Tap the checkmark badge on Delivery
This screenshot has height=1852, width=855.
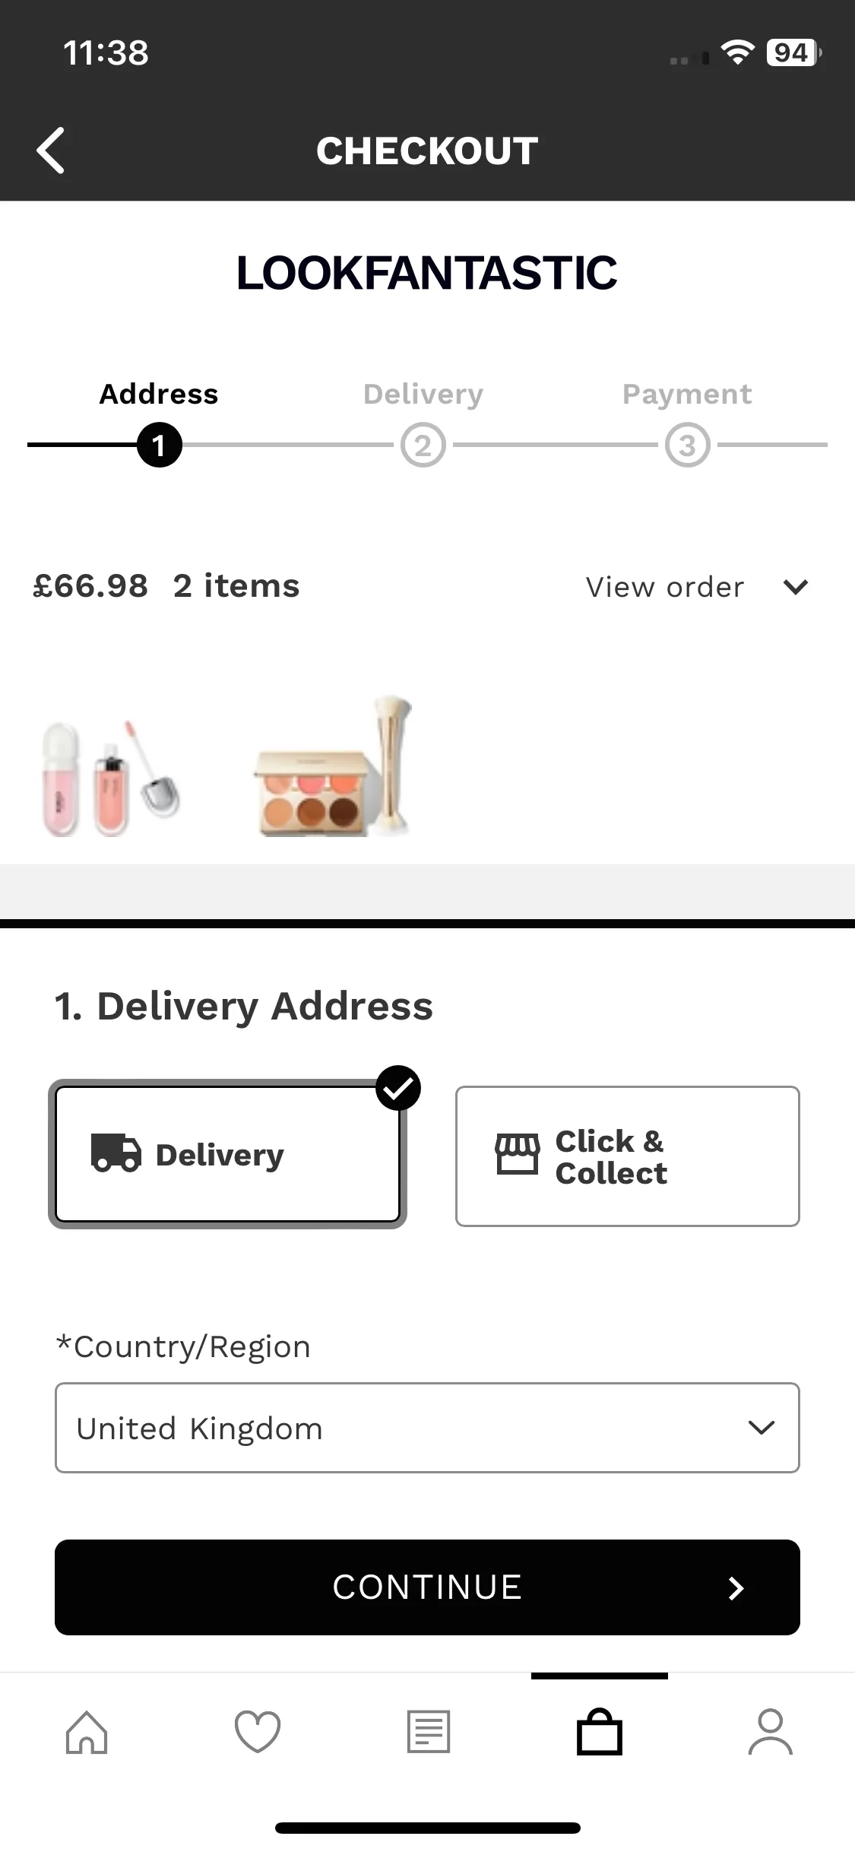tap(398, 1089)
